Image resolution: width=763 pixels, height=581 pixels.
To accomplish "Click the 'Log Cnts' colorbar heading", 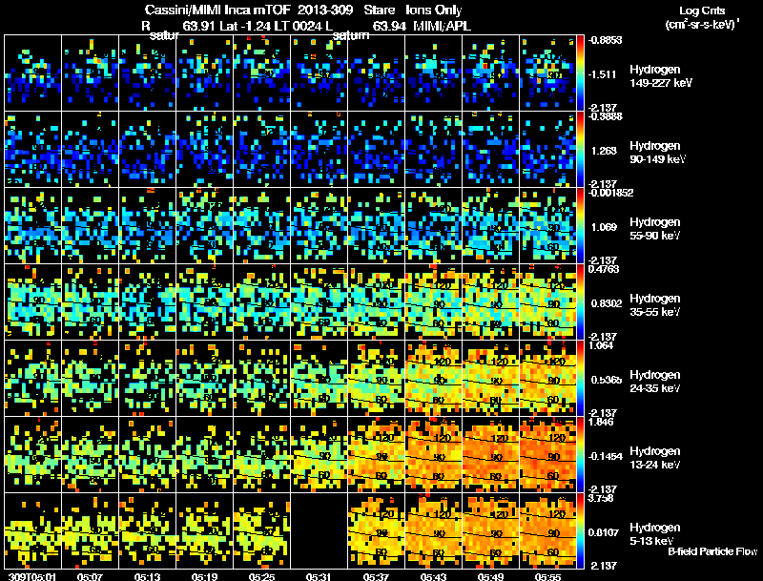I will 702,10.
